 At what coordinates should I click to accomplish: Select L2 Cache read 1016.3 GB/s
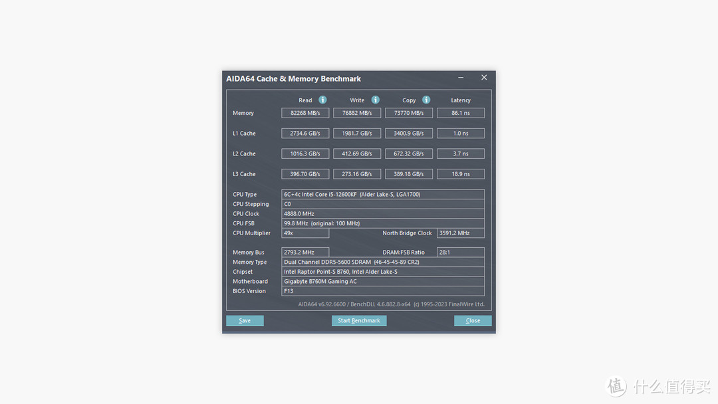pos(305,153)
